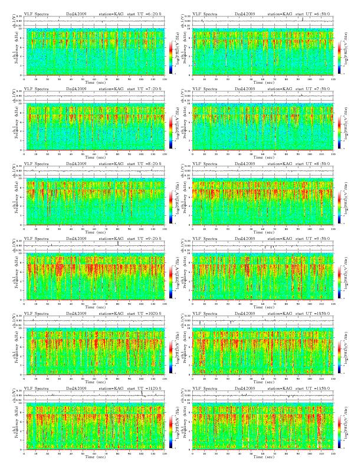Choose the spectrogram starting UT 9:20:0
Image resolution: width=361 pixels, height=467 pixels.
coord(94,277)
